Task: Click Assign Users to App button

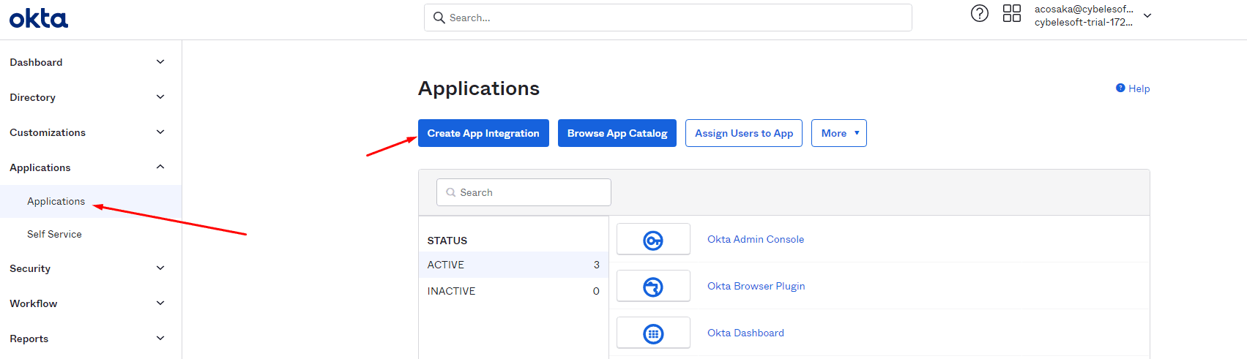Action: click(744, 133)
